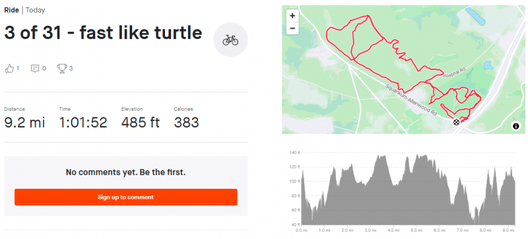This screenshot has height=239, width=528.
Task: Click the 3.0 mi elevation chart marker
Action: pos(370,230)
